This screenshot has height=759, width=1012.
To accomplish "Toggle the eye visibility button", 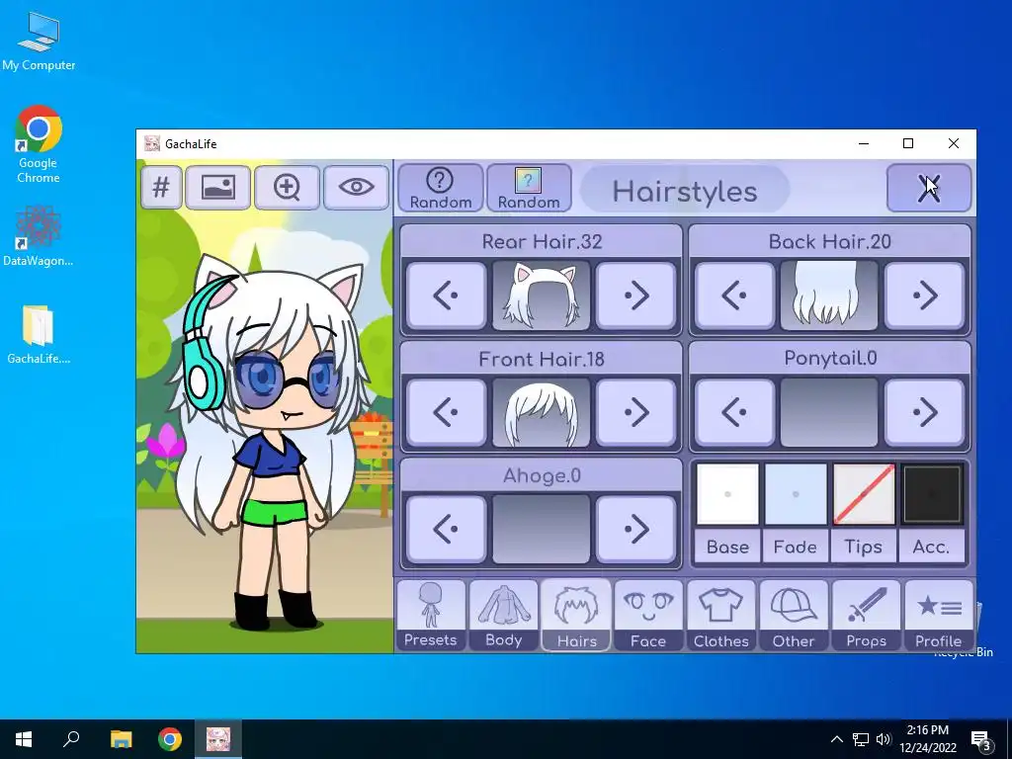I will pos(356,188).
